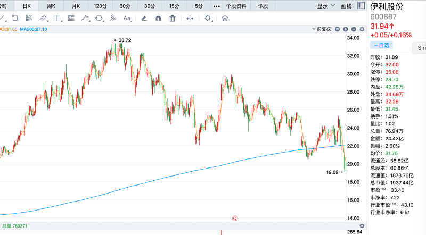This screenshot has width=426, height=235.
Task: Zoom in chart with plus circle
Action: click(x=346, y=29)
